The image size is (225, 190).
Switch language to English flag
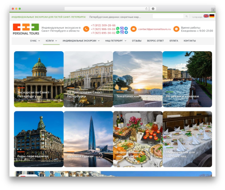(206, 16)
